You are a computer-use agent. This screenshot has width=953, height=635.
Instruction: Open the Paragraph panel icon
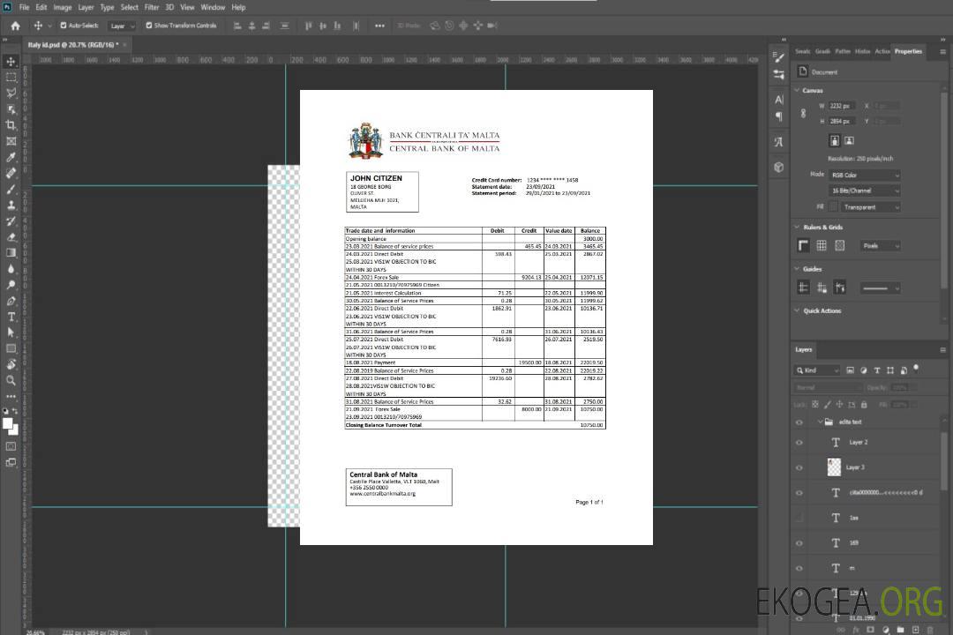point(779,116)
